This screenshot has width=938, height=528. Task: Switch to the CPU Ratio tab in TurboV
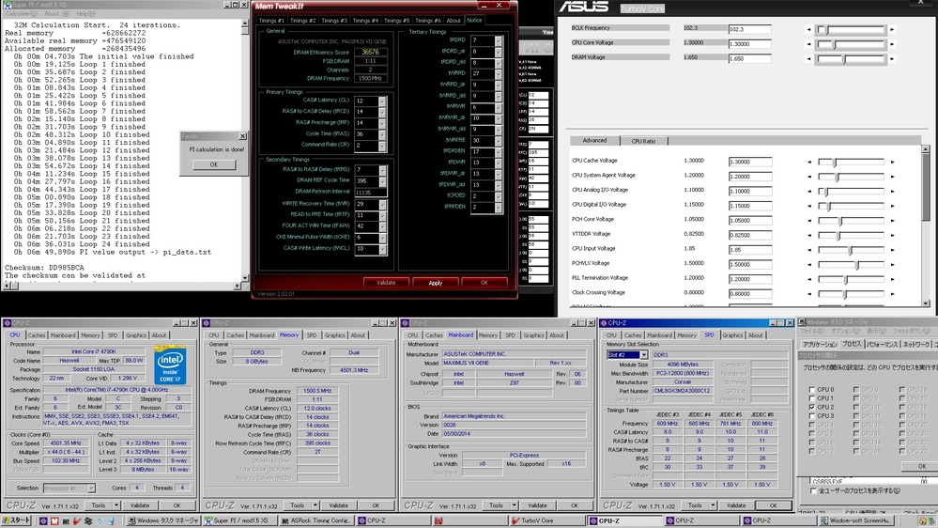[x=644, y=141]
